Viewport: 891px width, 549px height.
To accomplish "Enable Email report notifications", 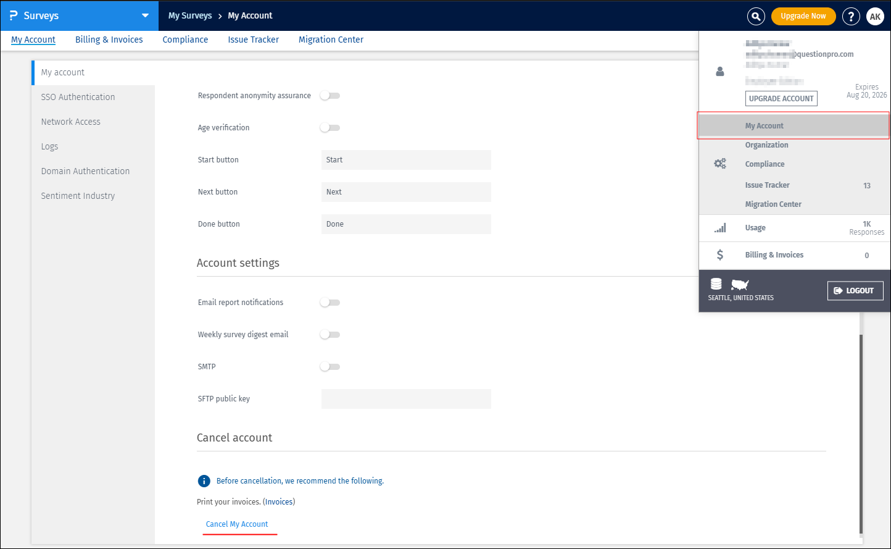I will 329,302.
